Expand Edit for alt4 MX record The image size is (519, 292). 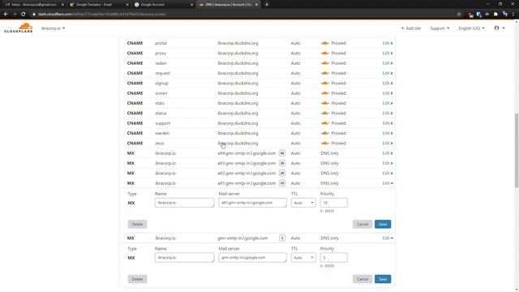pyautogui.click(x=388, y=153)
